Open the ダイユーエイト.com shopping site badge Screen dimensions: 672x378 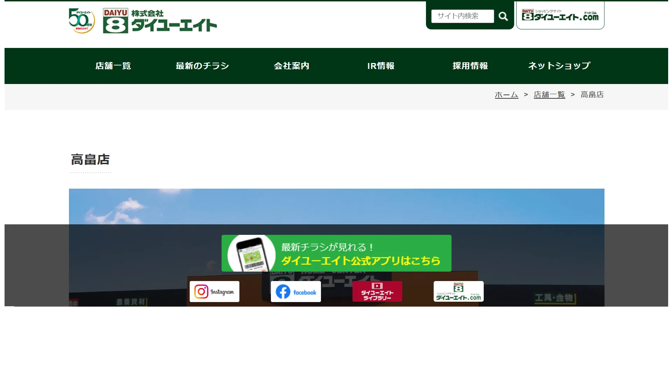560,15
